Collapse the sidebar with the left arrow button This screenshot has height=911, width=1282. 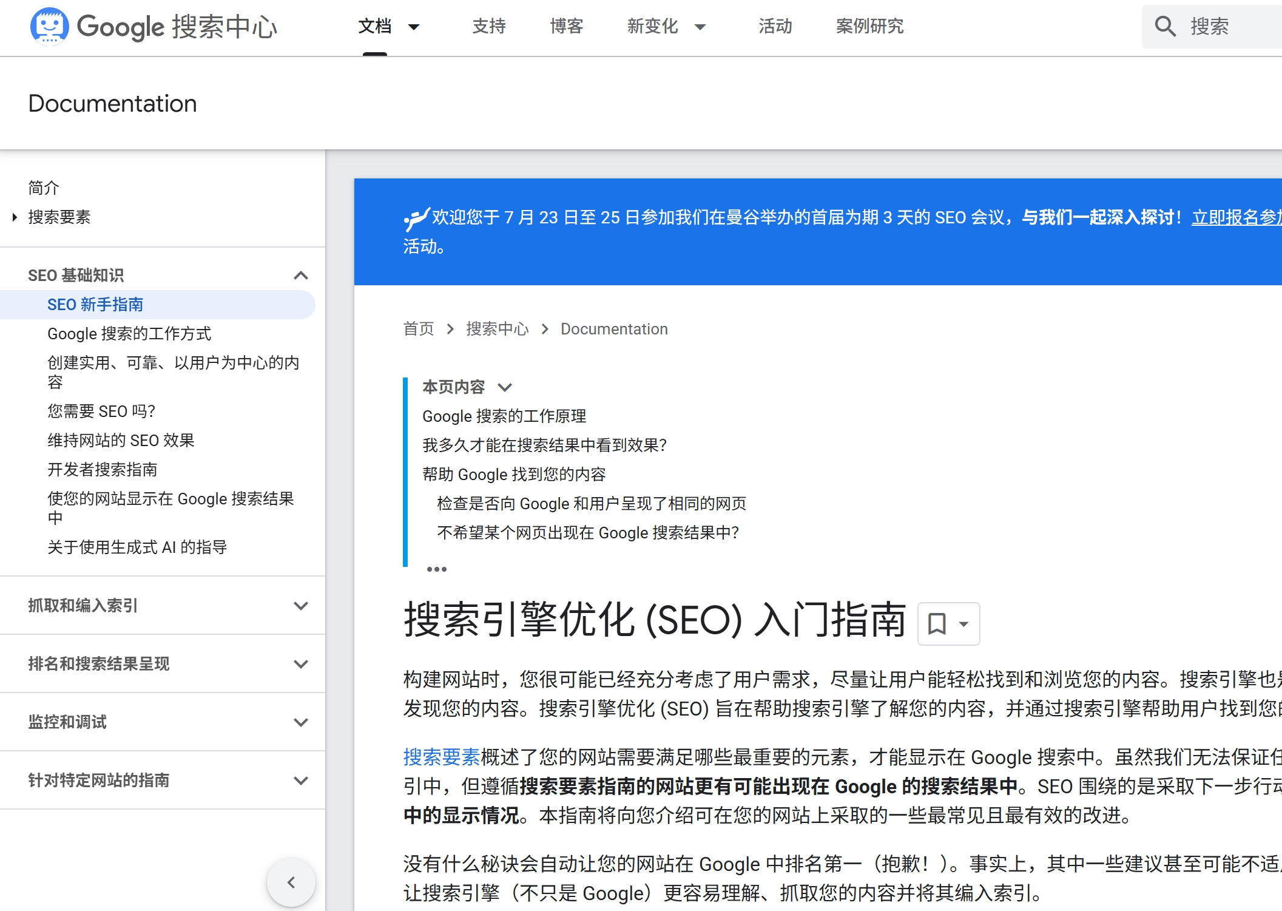pos(291,882)
